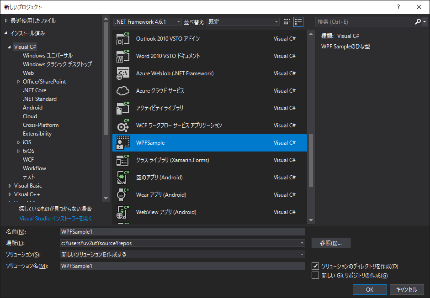Toggle create directory for solution checkbox
The width and height of the screenshot is (430, 298).
(315, 266)
